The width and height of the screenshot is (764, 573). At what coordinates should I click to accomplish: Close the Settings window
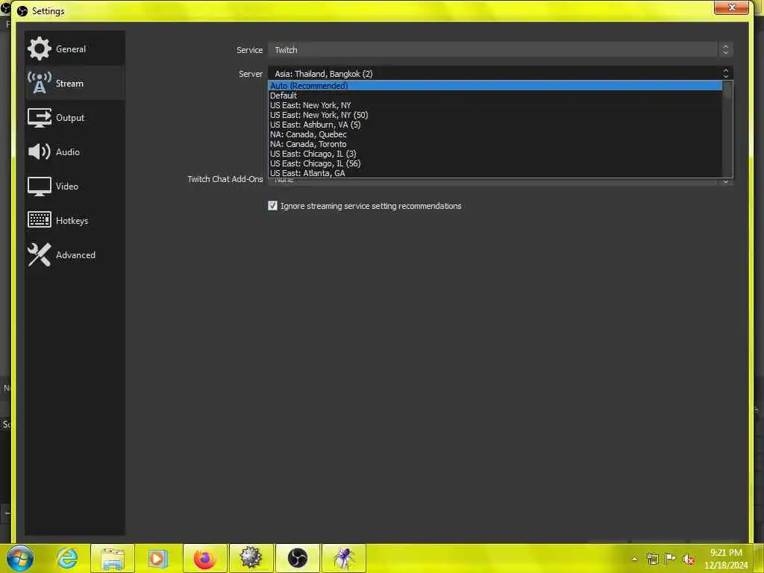tap(731, 7)
